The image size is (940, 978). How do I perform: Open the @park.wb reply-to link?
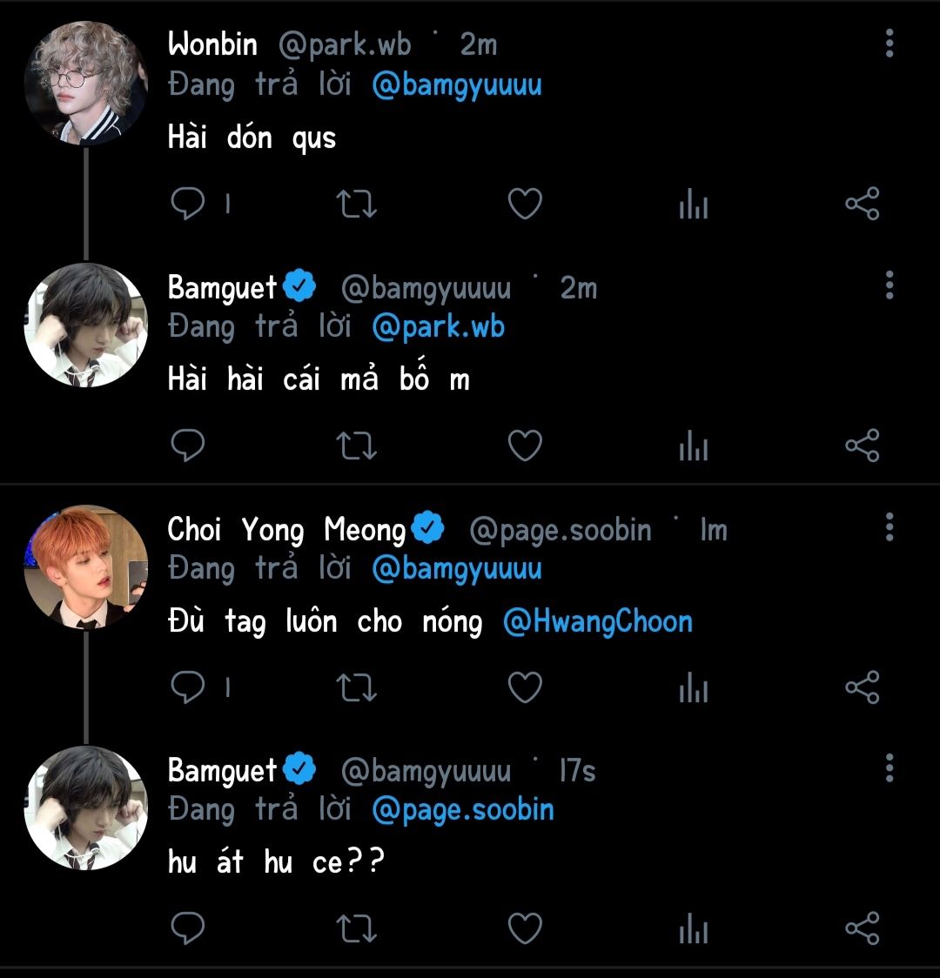click(x=438, y=327)
